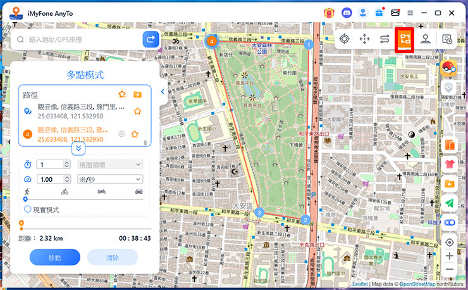Viewport: 468px width, 290px height.
Task: Click the user account avatar icon
Action: point(363,12)
